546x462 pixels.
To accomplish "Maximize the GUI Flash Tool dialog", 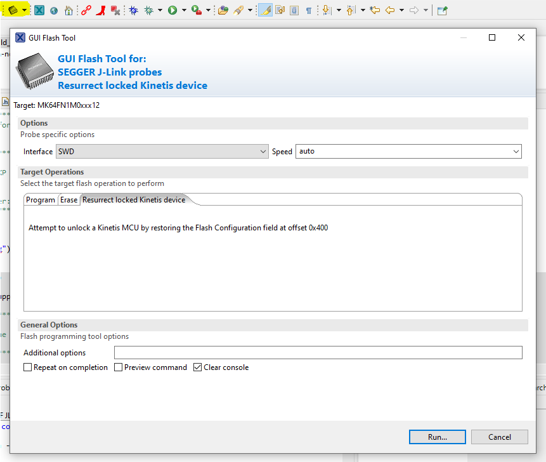I will 492,37.
